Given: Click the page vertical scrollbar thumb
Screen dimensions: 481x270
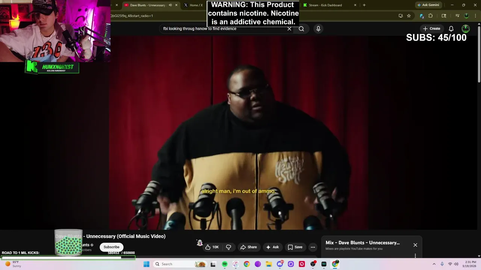Looking at the screenshot, I should click(479, 54).
